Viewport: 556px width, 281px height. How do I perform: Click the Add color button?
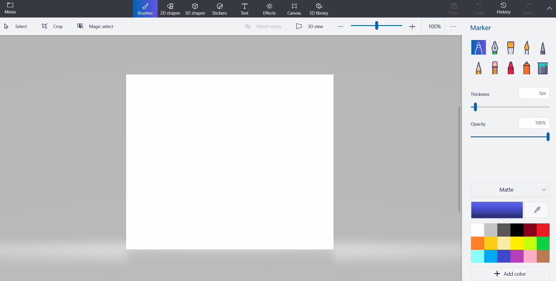click(510, 274)
